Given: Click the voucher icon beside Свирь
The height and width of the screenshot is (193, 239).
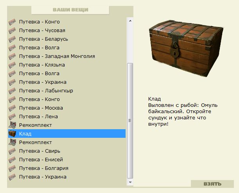Looking at the screenshot, I should coord(12,151).
